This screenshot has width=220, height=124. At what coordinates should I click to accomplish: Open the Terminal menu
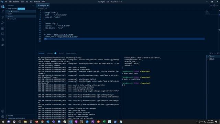coord(37,2)
